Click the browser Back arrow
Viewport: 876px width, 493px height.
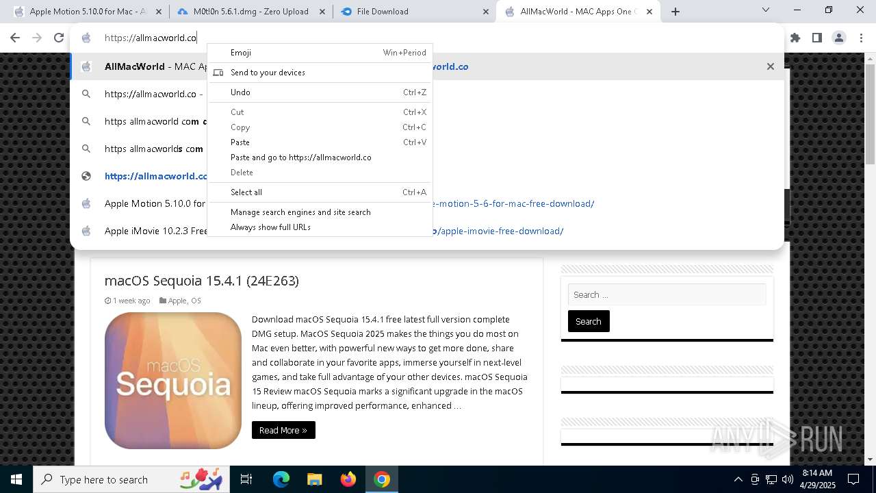tap(16, 38)
